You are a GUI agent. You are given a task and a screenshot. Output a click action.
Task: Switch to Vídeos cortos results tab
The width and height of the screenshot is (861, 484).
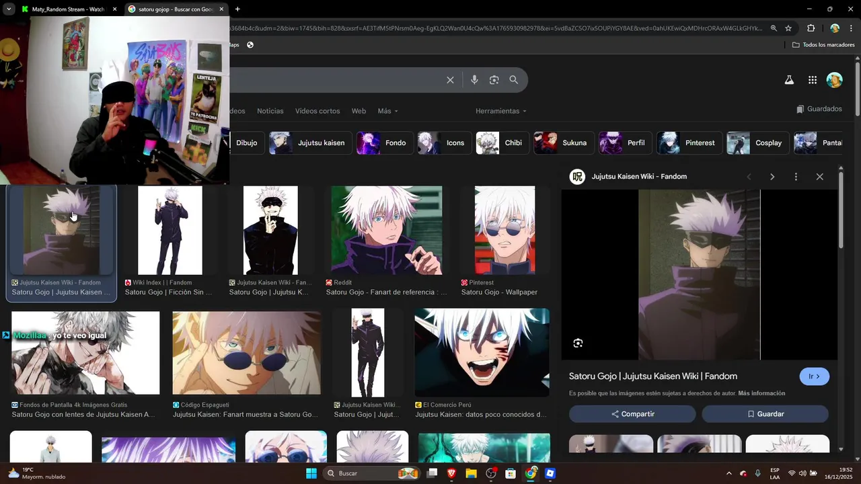pyautogui.click(x=317, y=111)
